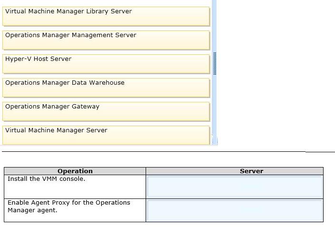Select the Virtual Machine Manager Server tile
The width and height of the screenshot is (335, 227).
point(106,135)
